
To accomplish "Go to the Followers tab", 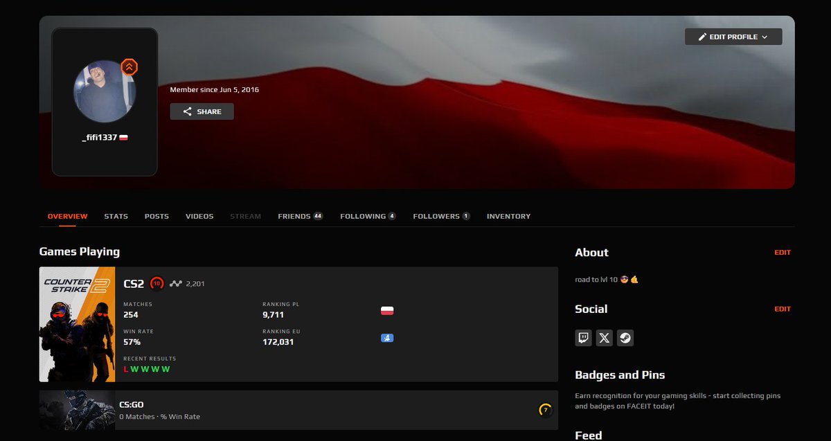I will (442, 216).
